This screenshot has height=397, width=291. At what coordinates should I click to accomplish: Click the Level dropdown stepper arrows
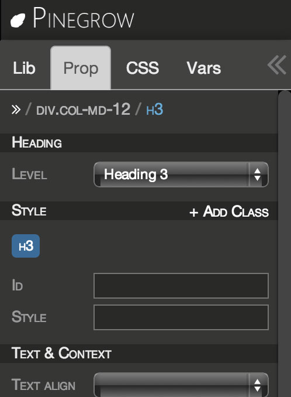[258, 174]
